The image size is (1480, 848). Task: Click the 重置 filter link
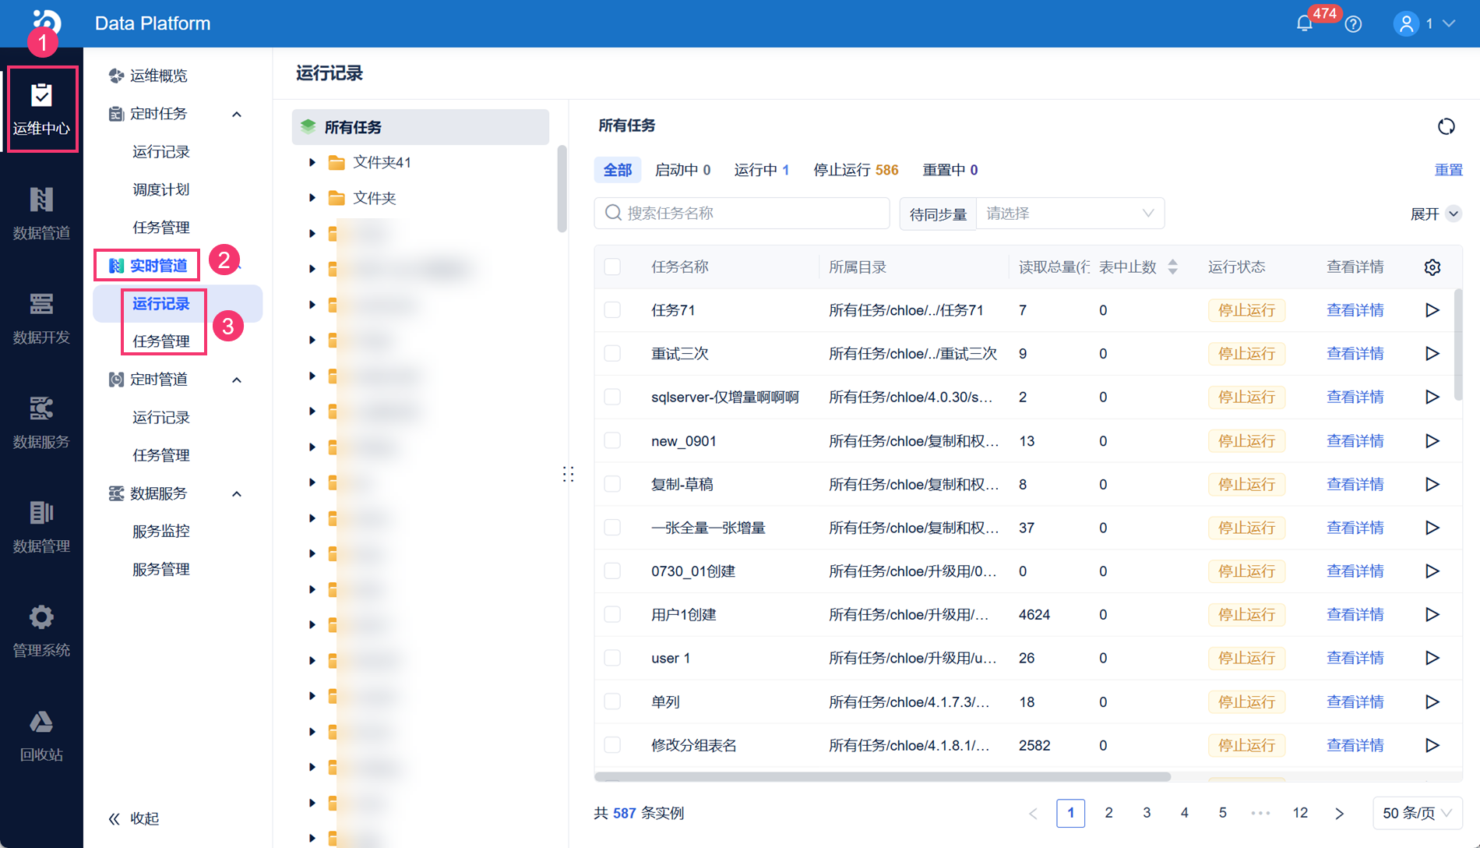[x=1449, y=170]
